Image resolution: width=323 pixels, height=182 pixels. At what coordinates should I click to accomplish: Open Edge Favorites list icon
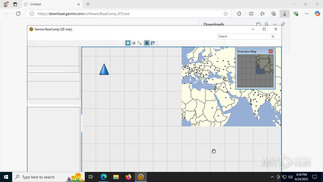tap(262, 14)
